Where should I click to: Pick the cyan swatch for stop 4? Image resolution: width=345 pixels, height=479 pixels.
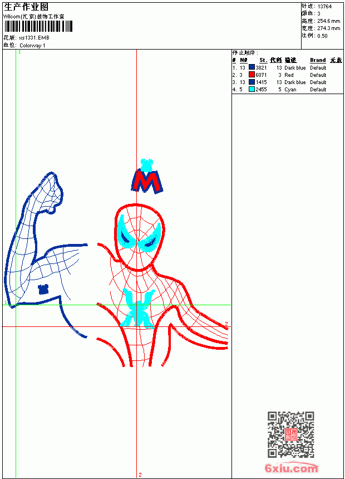(252, 89)
